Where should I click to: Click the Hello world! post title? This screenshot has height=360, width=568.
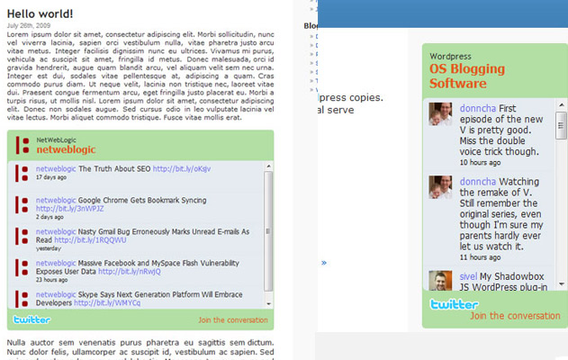[x=40, y=13]
